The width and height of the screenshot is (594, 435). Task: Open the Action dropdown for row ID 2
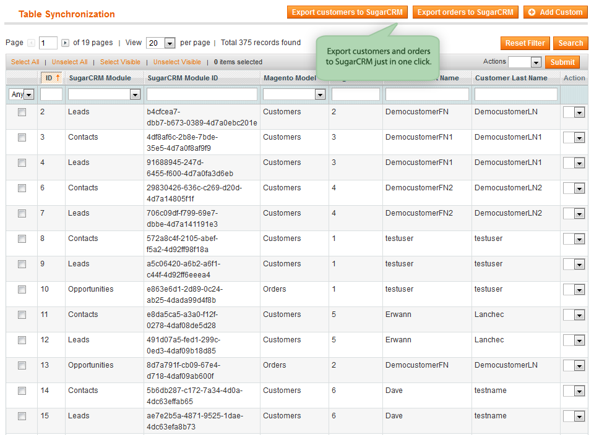pos(574,112)
